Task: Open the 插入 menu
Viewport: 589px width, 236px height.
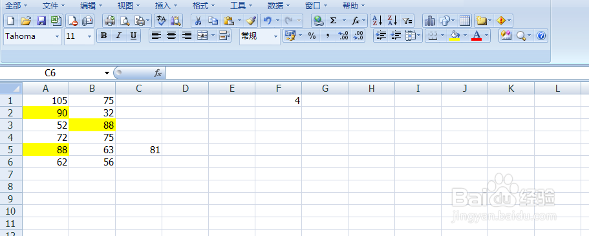Action: 166,6
